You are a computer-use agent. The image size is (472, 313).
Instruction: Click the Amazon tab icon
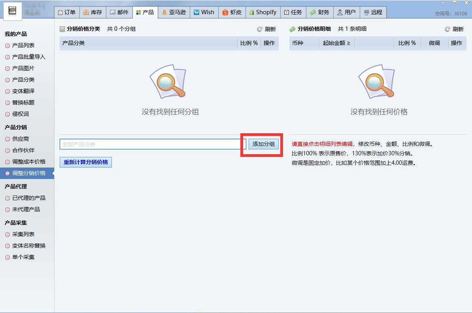(164, 12)
